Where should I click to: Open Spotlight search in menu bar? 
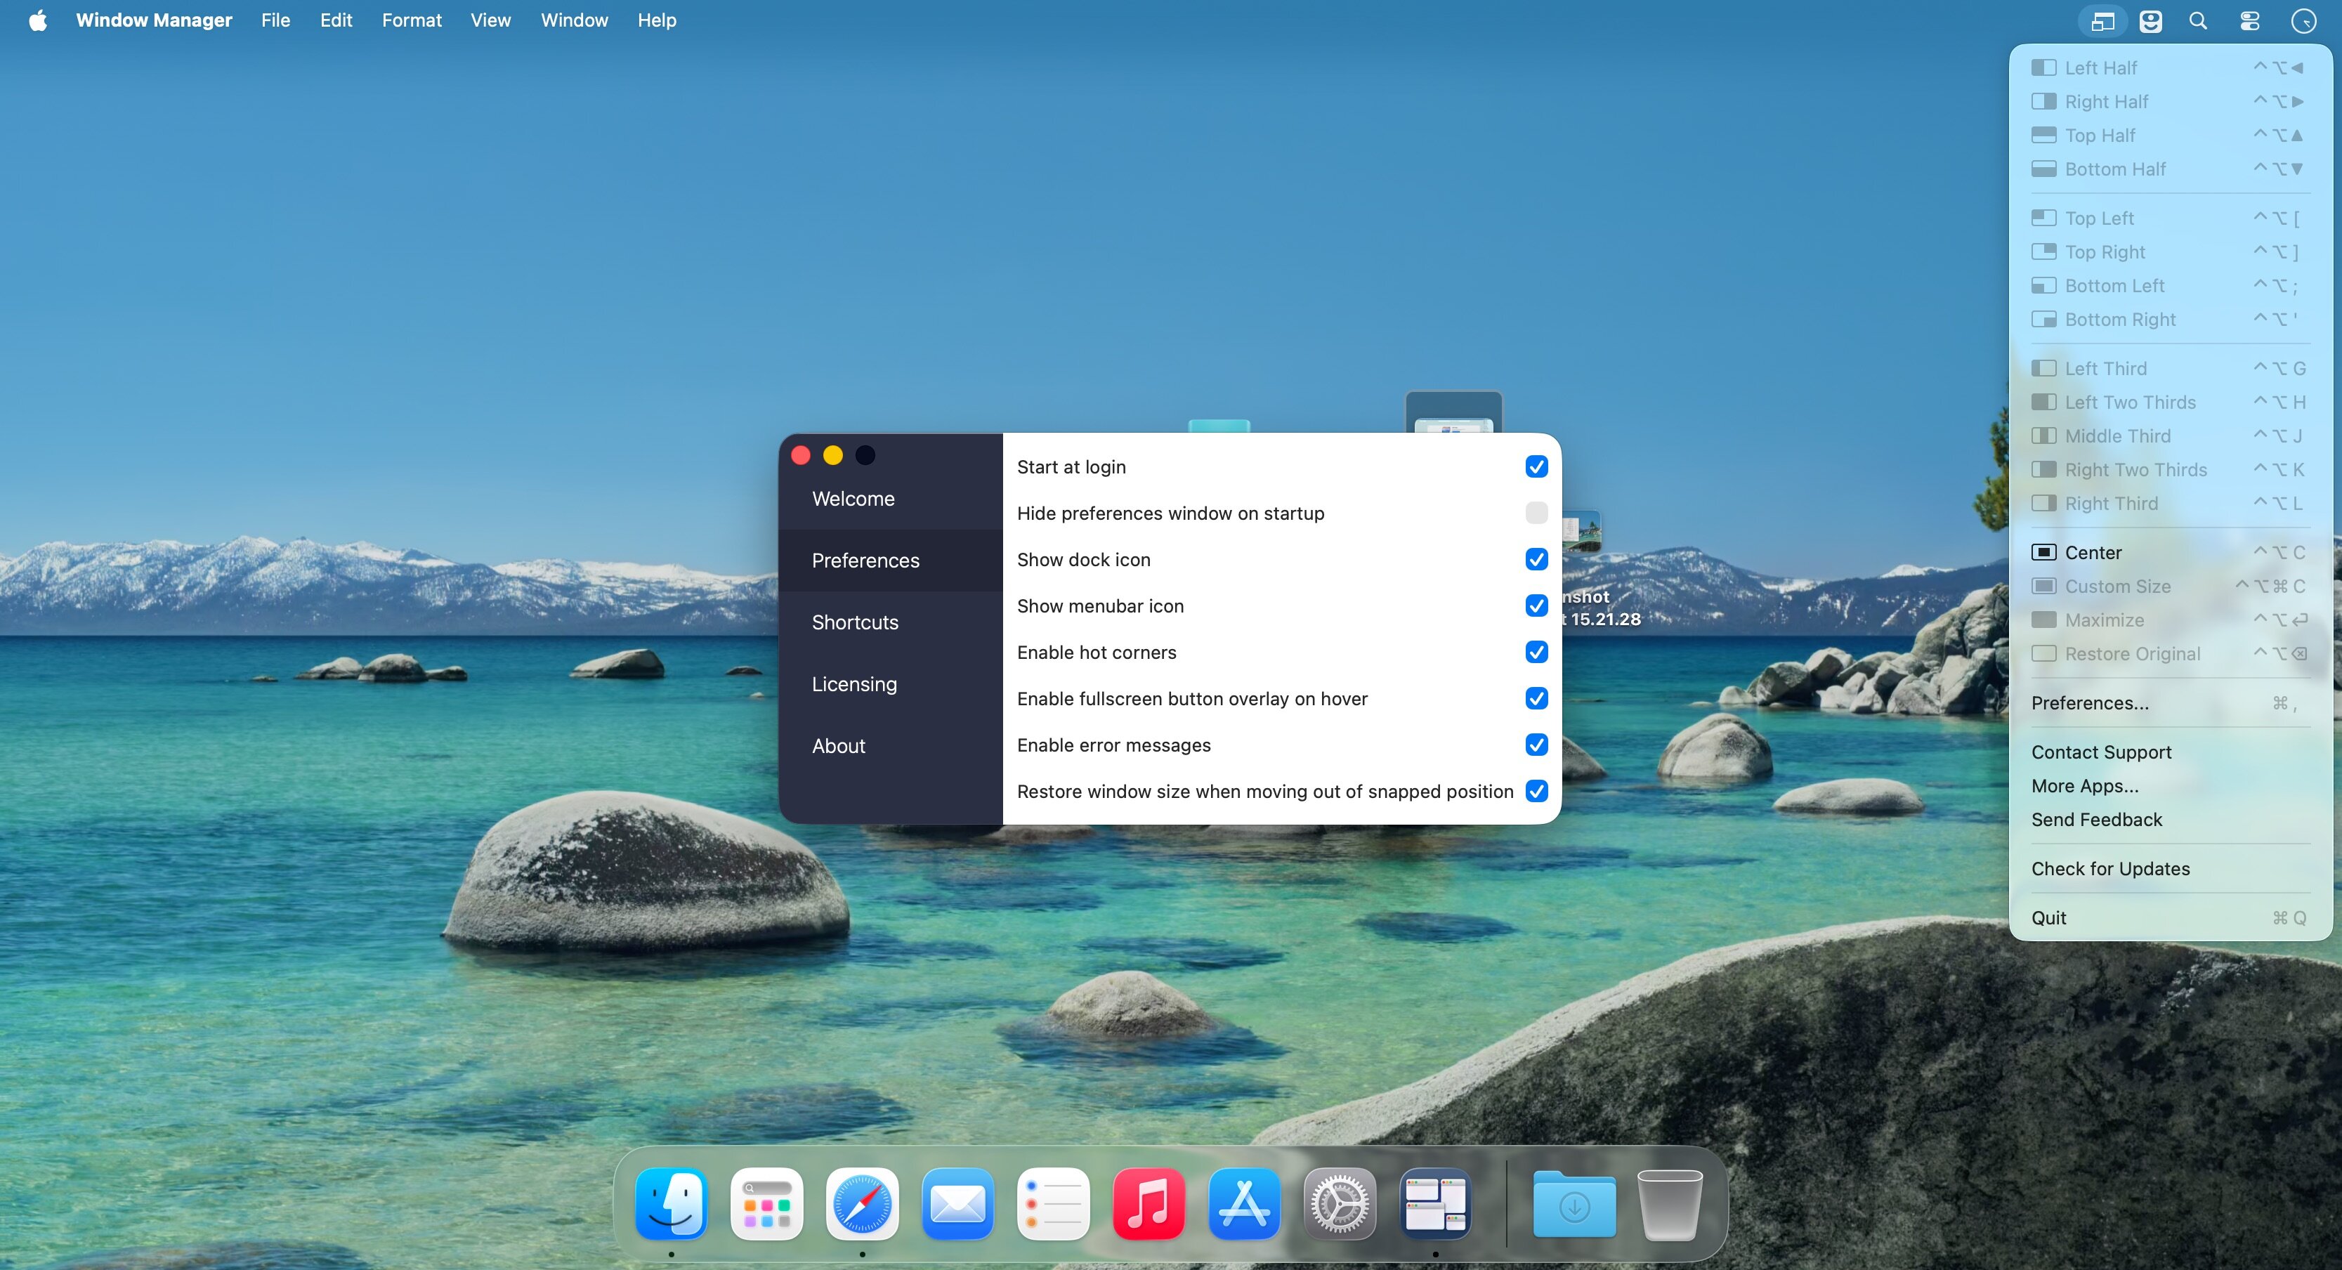point(2199,21)
